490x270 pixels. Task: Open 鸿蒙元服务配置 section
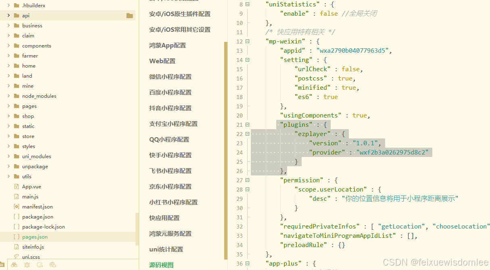pos(171,234)
